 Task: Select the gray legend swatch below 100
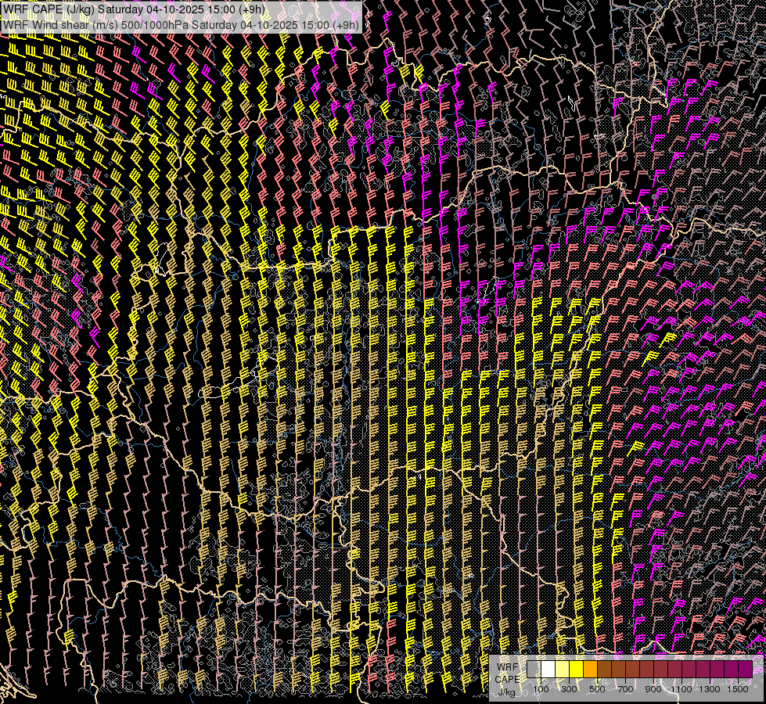pos(534,670)
